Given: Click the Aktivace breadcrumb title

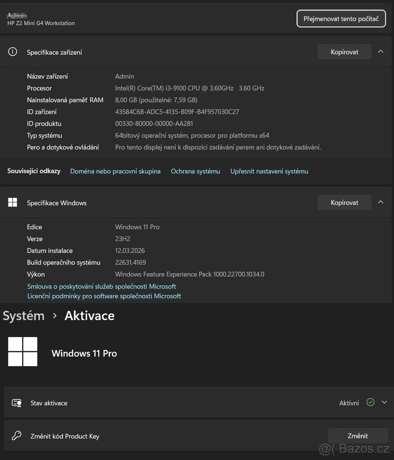Looking at the screenshot, I should (x=89, y=316).
